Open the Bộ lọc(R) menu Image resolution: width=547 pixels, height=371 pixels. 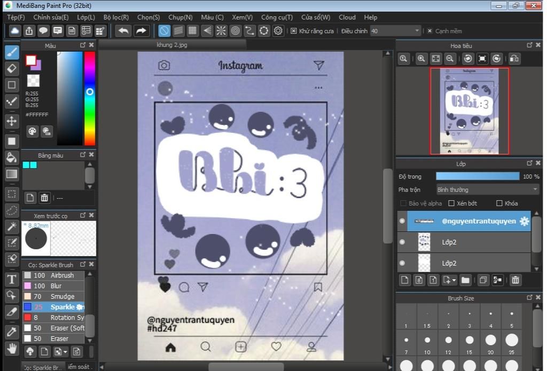click(116, 17)
